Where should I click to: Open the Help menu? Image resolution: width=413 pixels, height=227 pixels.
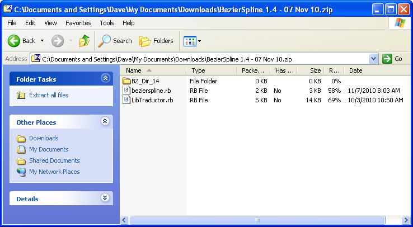click(x=129, y=23)
